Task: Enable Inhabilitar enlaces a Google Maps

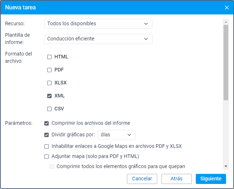Action: click(x=47, y=146)
